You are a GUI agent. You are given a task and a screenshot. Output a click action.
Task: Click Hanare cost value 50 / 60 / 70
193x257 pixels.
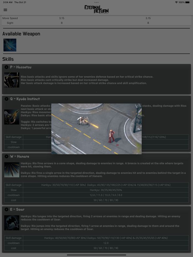point(106,200)
